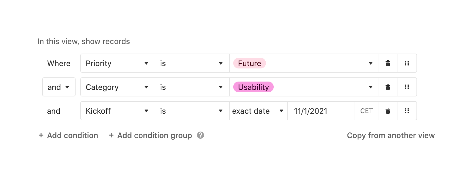
Task: Open the condition group help icon
Action: [201, 135]
